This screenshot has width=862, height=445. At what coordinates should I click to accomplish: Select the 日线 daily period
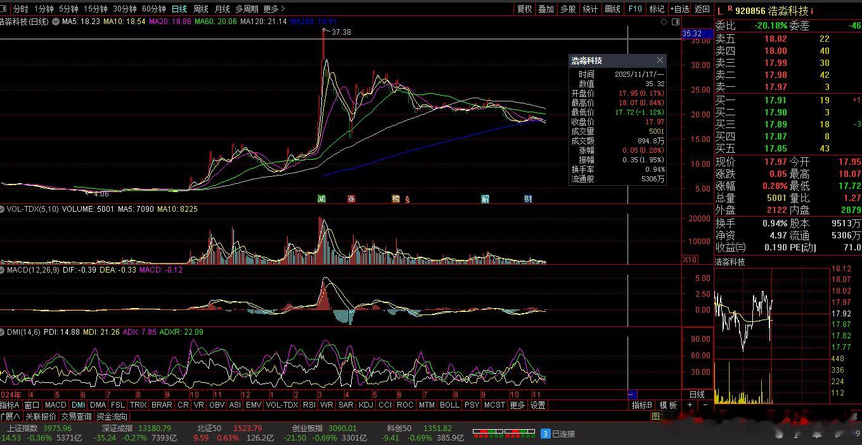179,9
